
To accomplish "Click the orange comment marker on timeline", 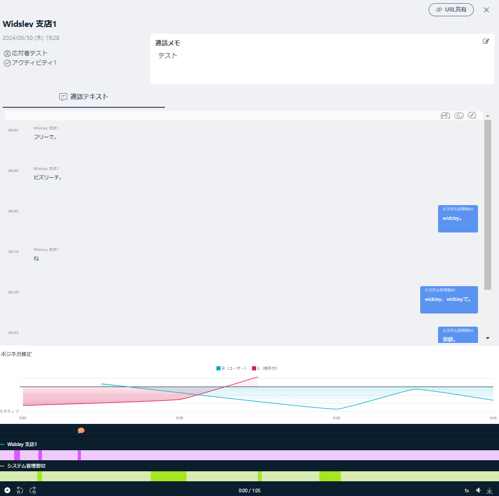I will click(x=81, y=430).
